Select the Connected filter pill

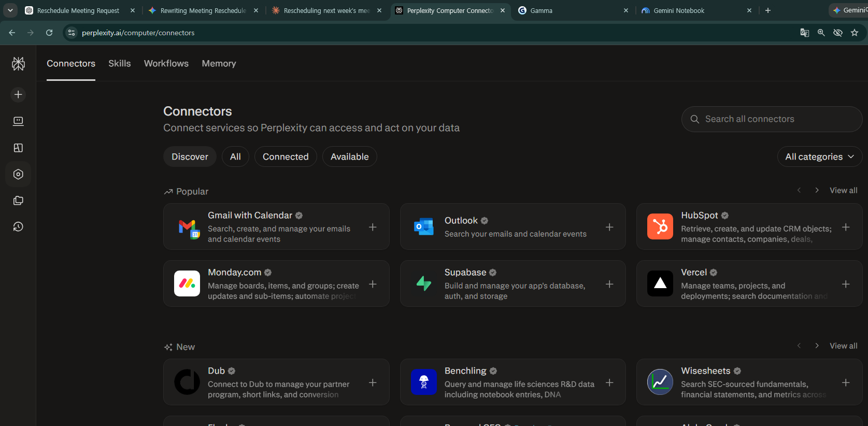point(286,157)
